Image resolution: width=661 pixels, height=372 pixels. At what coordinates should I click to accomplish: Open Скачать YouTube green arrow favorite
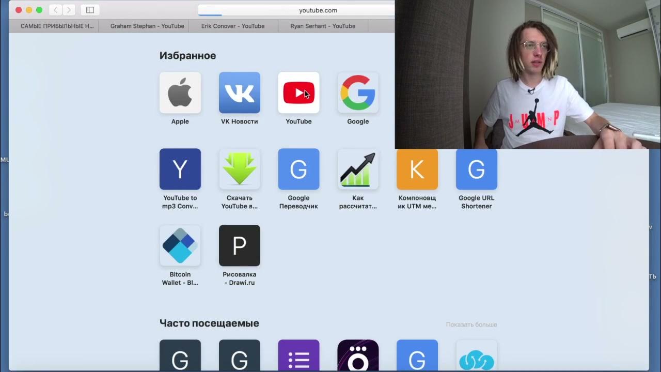coord(239,169)
